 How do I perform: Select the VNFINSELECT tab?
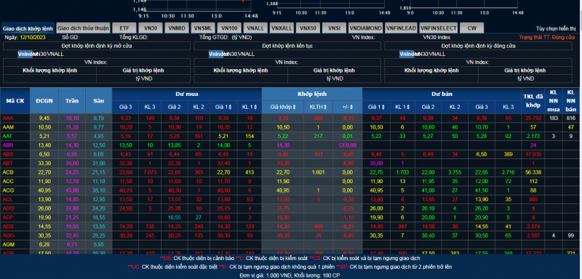(x=439, y=28)
